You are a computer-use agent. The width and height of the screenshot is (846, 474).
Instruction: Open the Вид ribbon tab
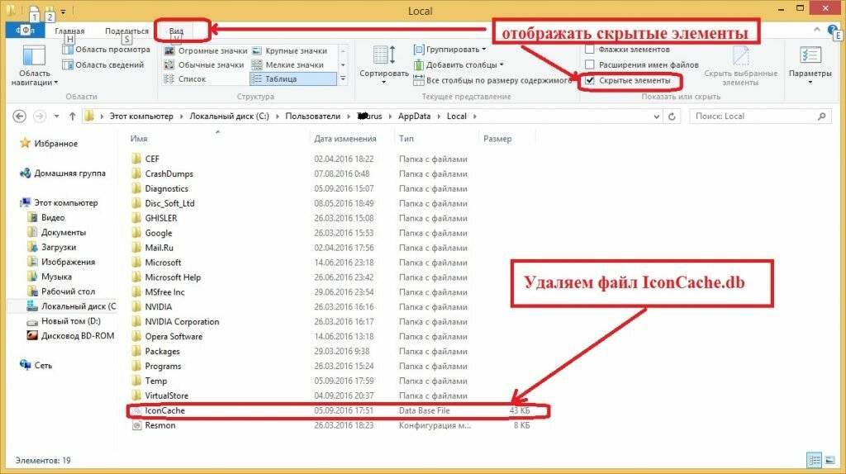point(176,31)
